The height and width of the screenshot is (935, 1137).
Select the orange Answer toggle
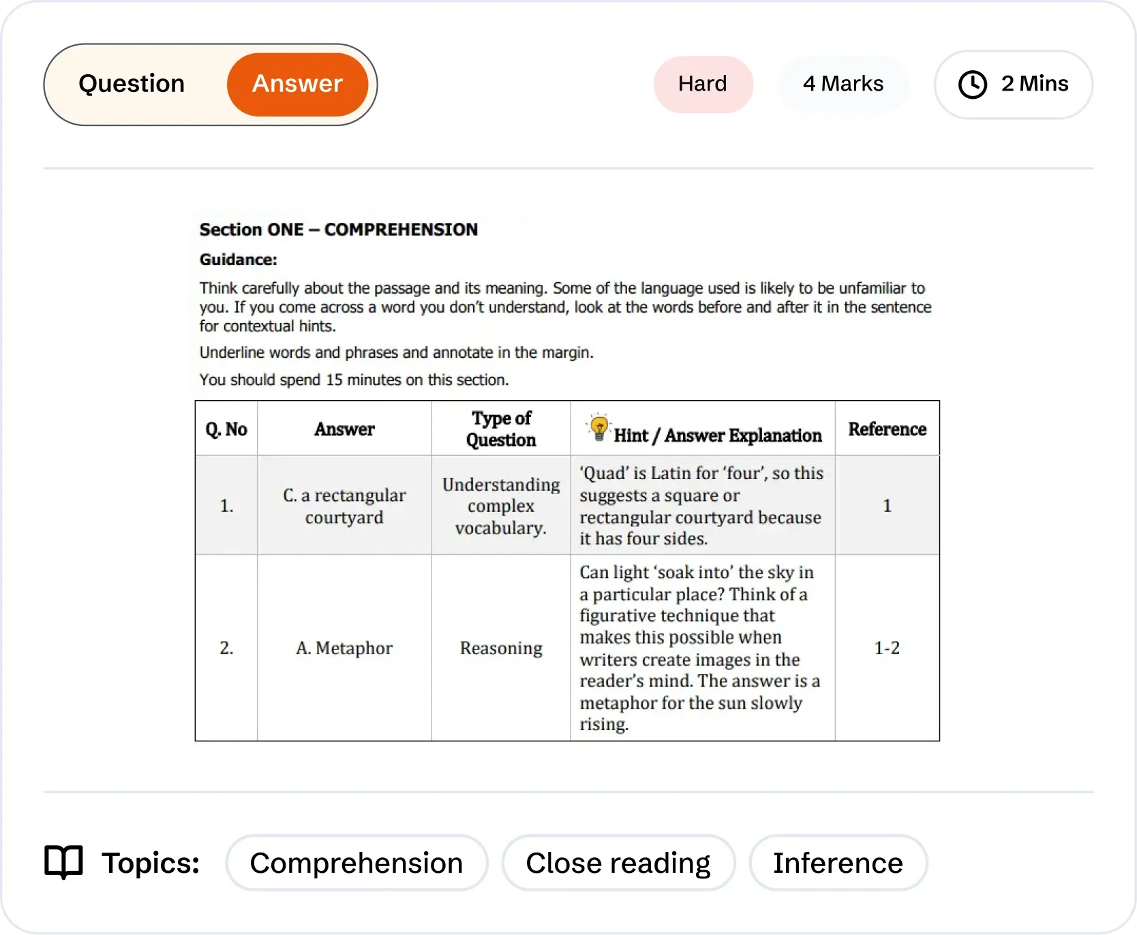coord(297,84)
